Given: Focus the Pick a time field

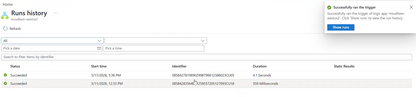Looking at the screenshot, I should [x=153, y=48].
